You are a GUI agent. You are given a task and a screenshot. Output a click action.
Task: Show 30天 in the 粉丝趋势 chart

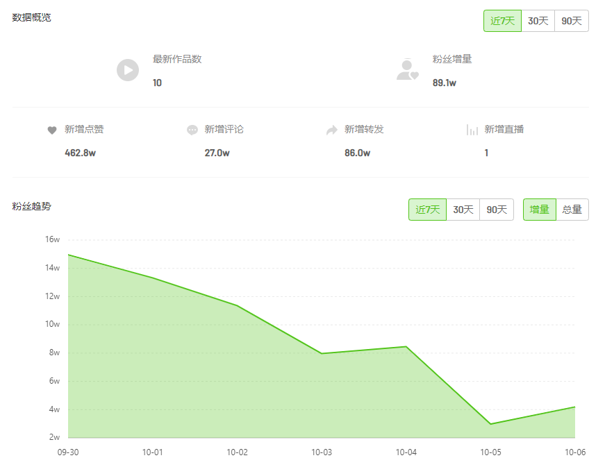463,210
